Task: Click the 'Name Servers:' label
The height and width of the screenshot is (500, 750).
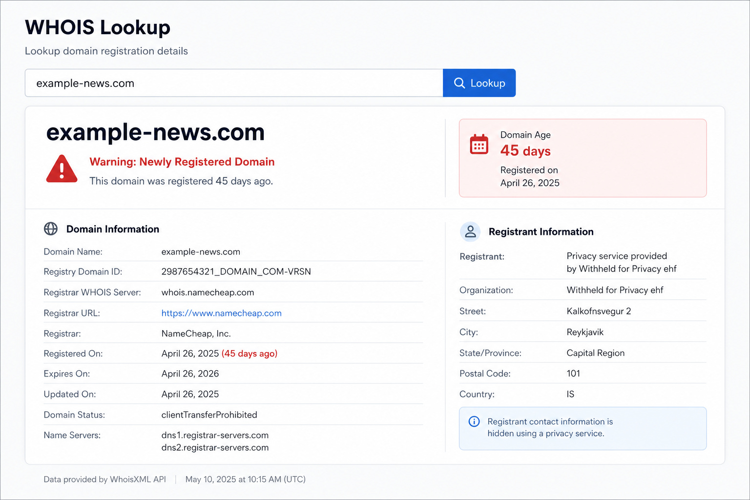Action: click(x=72, y=435)
